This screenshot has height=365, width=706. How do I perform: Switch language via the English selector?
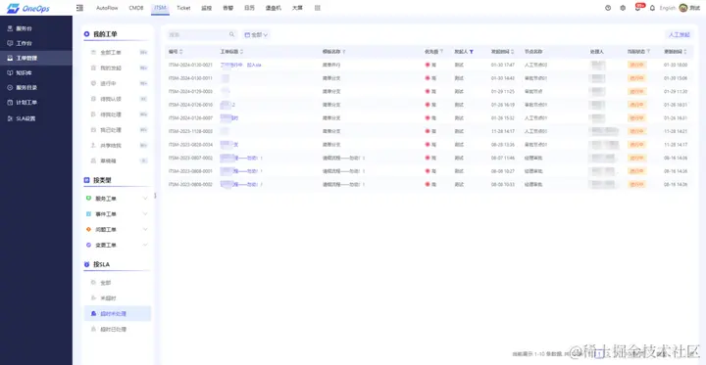668,8
